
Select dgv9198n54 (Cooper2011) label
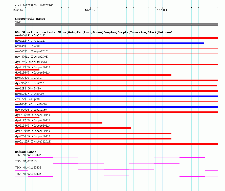tap(33, 126)
